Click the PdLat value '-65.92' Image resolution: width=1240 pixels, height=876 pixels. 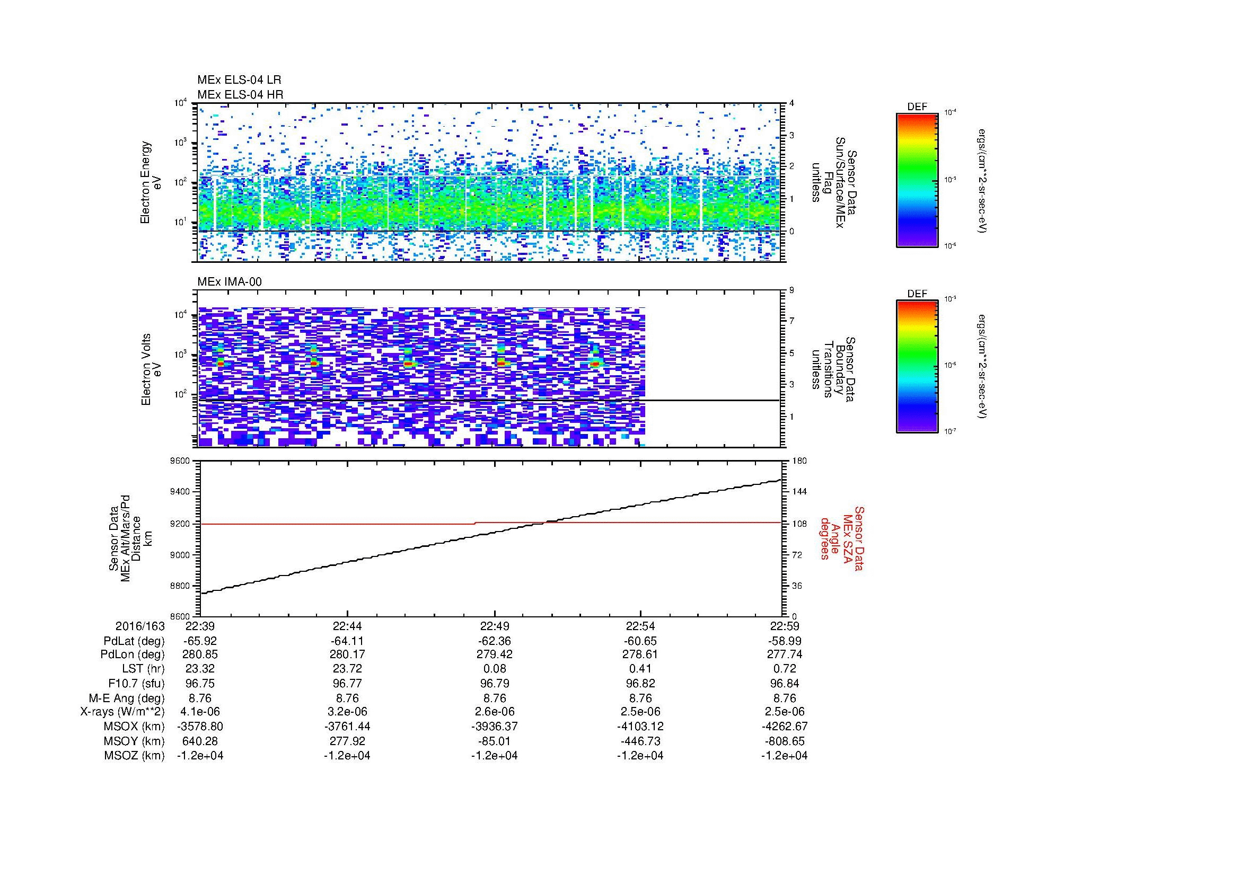(200, 641)
